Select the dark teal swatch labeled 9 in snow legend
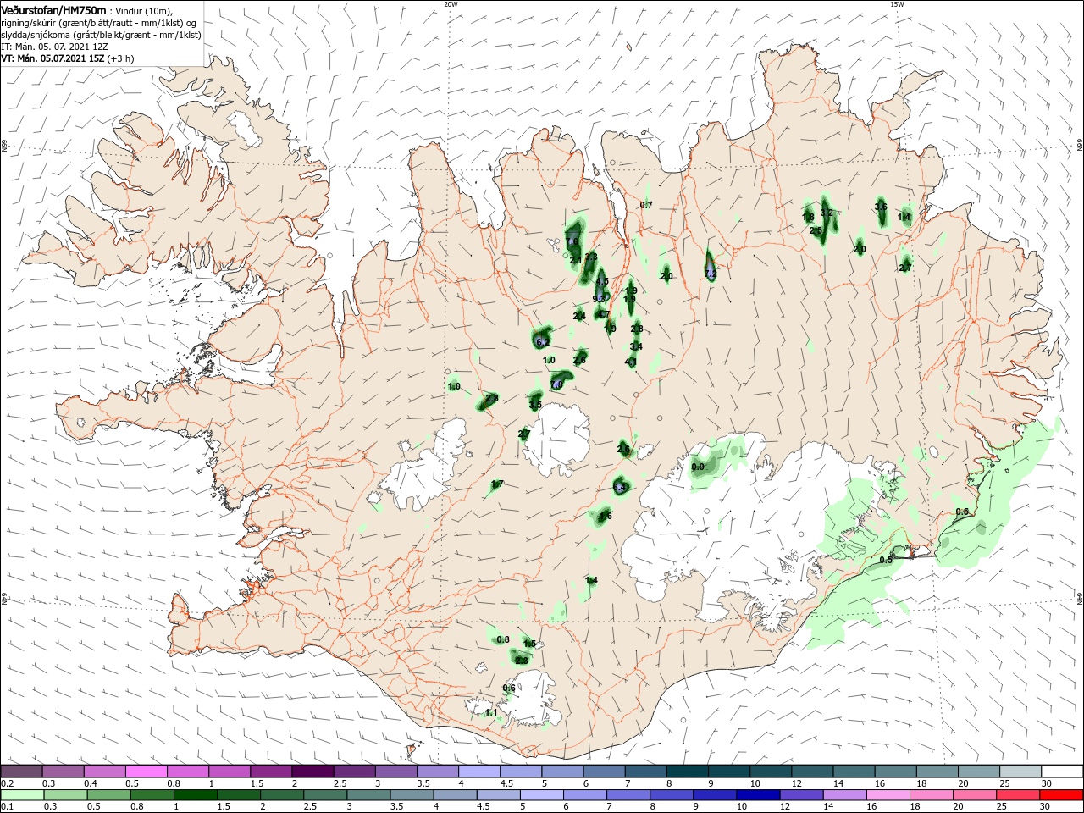The height and width of the screenshot is (813, 1084). [729, 772]
